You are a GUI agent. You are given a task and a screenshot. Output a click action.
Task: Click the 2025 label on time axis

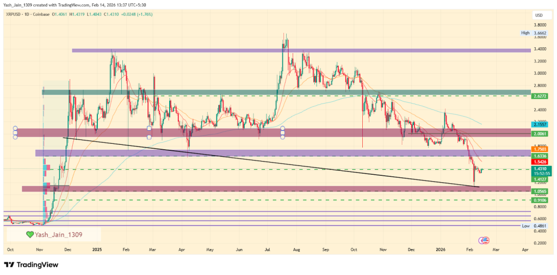click(97, 250)
